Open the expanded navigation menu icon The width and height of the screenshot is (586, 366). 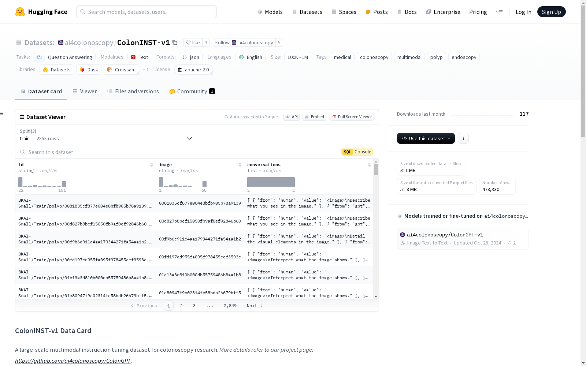click(x=499, y=12)
